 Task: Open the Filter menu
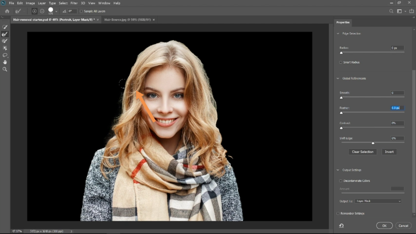point(74,3)
